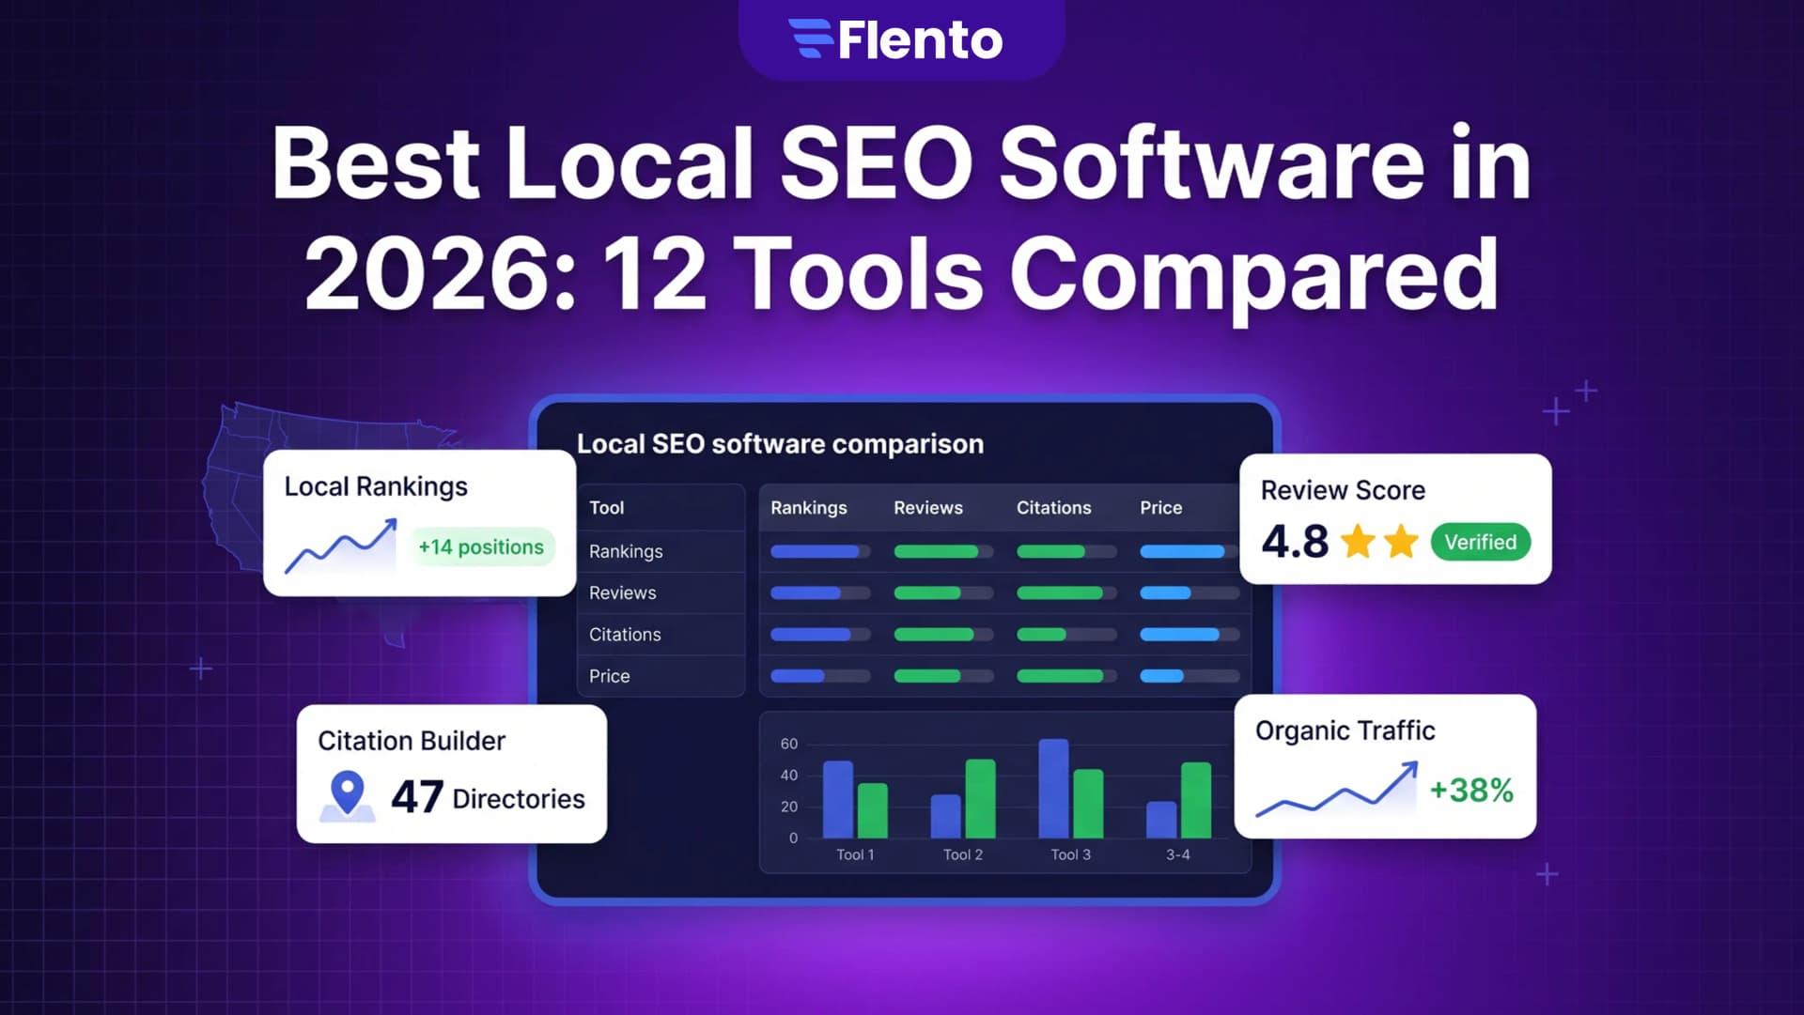Click the light-blue Price bar in the Price row
Screen dimensions: 1804x1015
[1161, 675]
